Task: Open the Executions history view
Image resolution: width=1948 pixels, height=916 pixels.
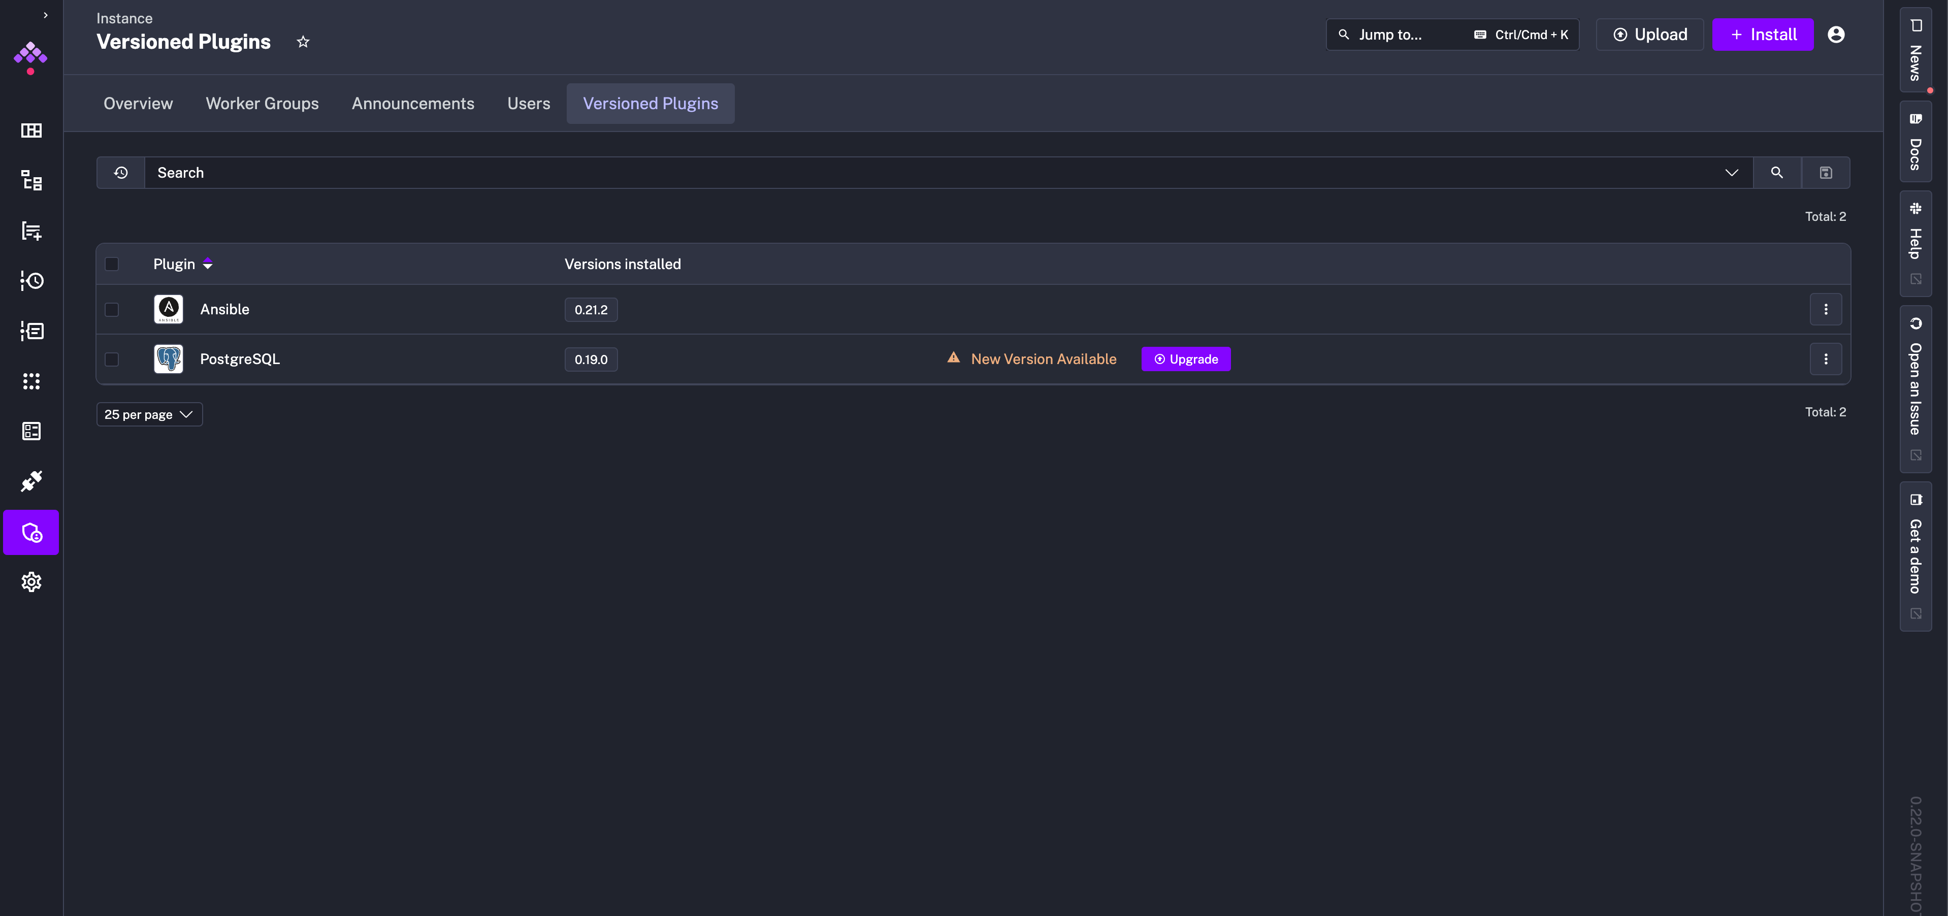Action: (x=31, y=281)
